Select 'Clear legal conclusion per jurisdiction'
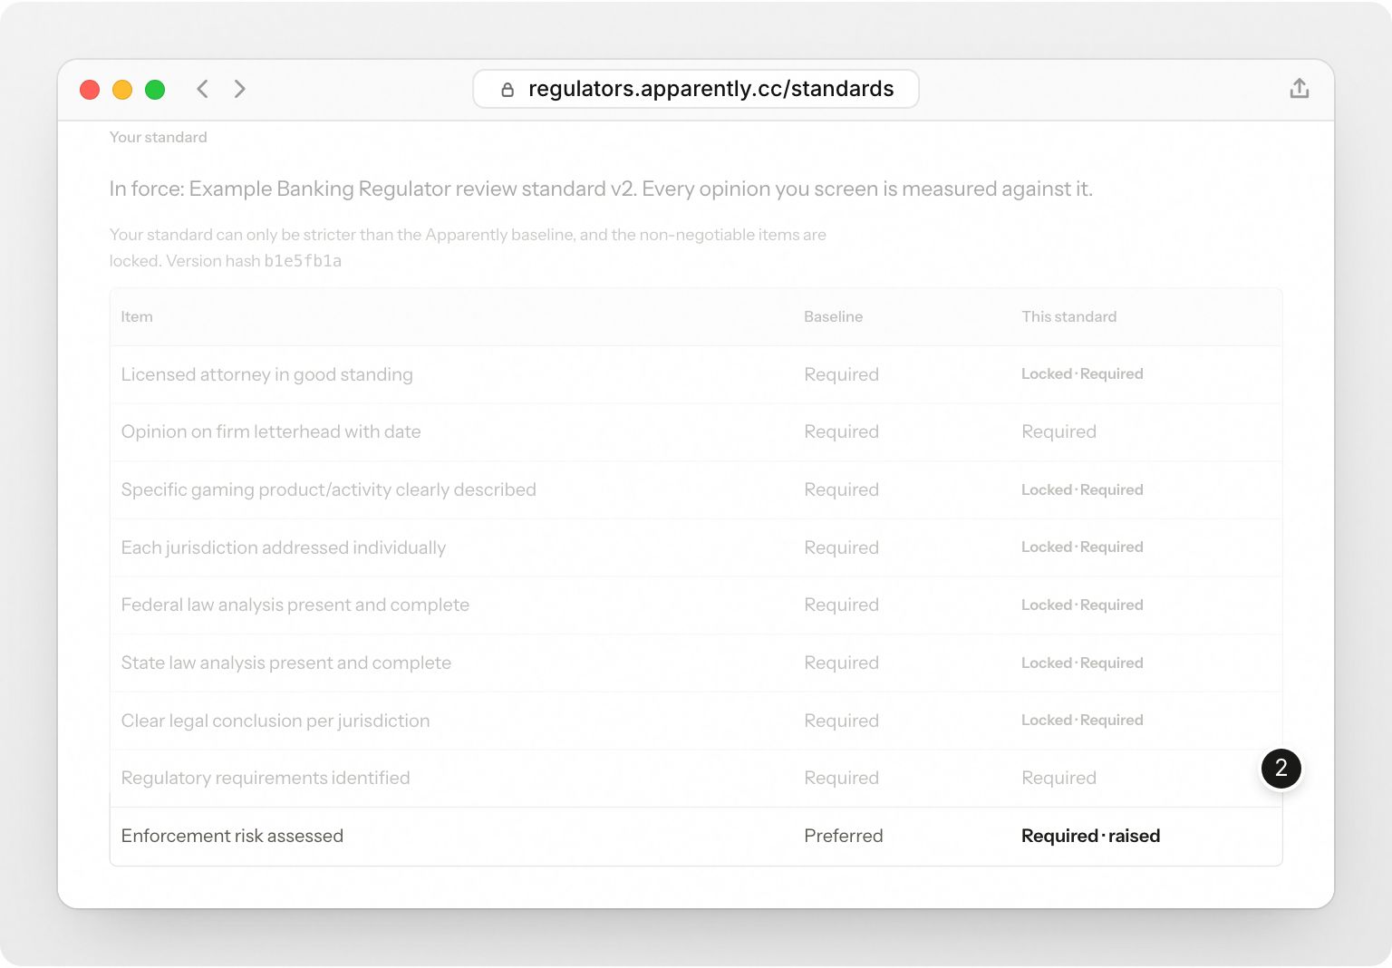 pos(275,721)
